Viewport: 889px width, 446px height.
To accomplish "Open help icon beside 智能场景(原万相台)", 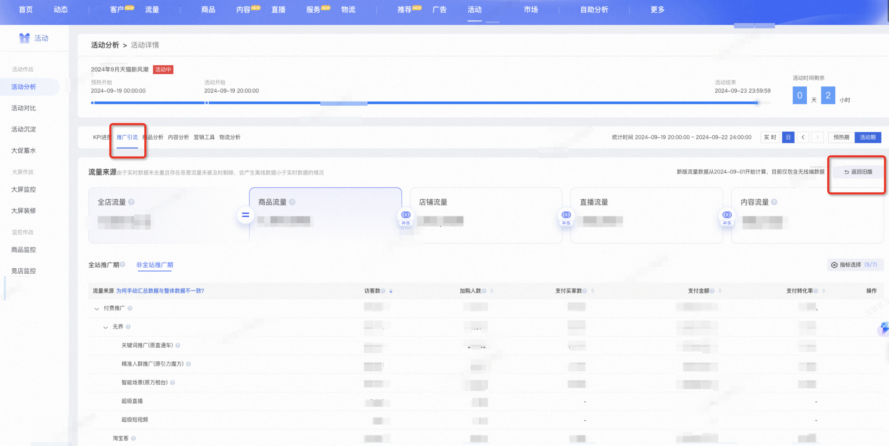I will pos(173,383).
